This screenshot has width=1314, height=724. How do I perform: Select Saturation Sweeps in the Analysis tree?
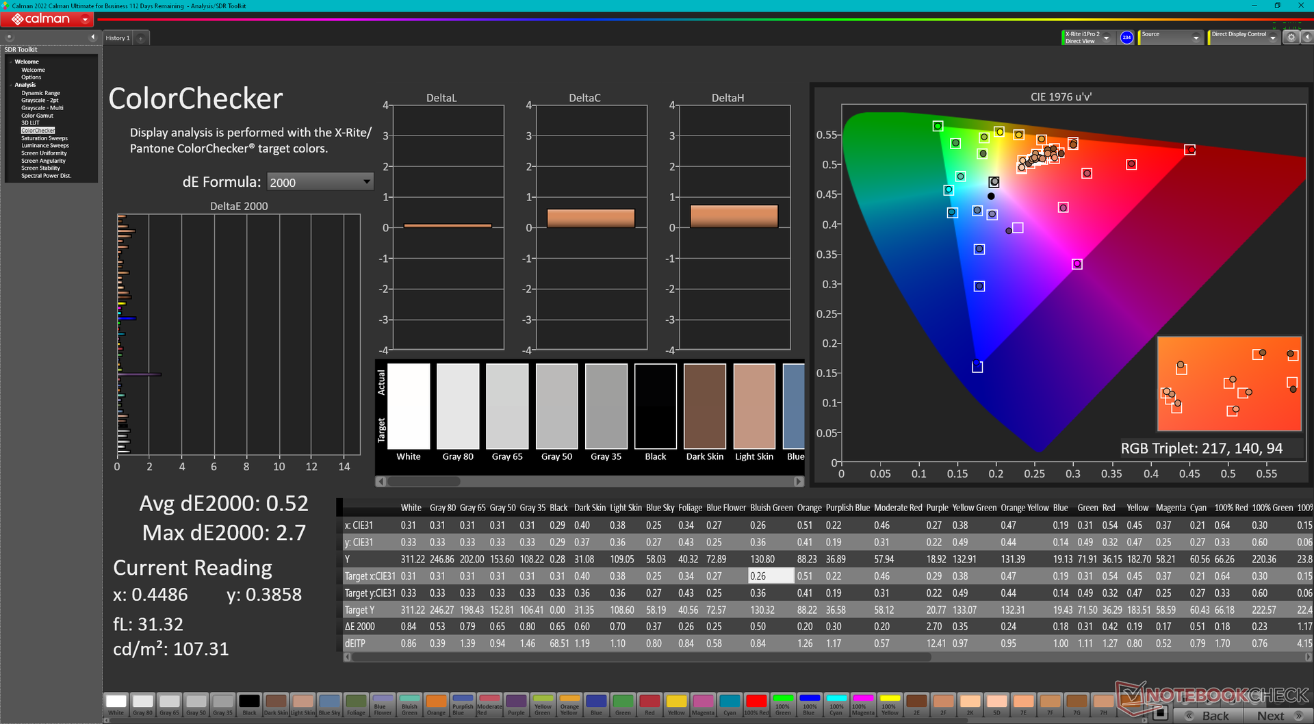pyautogui.click(x=44, y=138)
